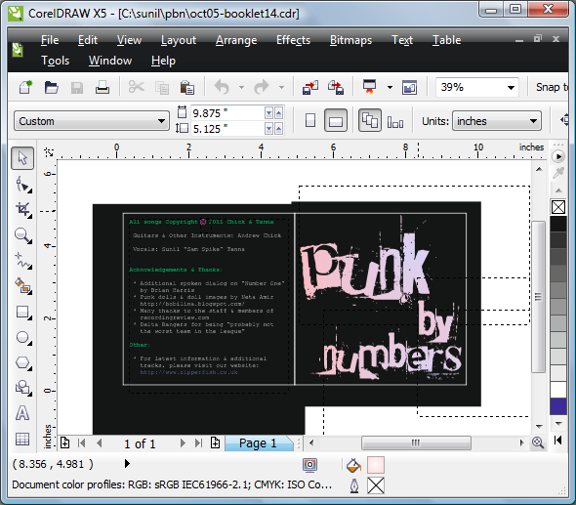The width and height of the screenshot is (576, 505).
Task: Go to the last page
Action: tap(199, 443)
